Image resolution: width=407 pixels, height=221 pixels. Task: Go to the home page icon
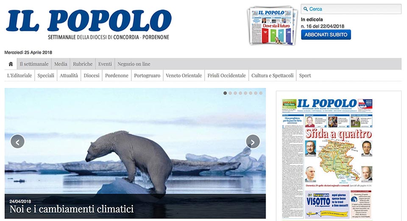(11, 64)
